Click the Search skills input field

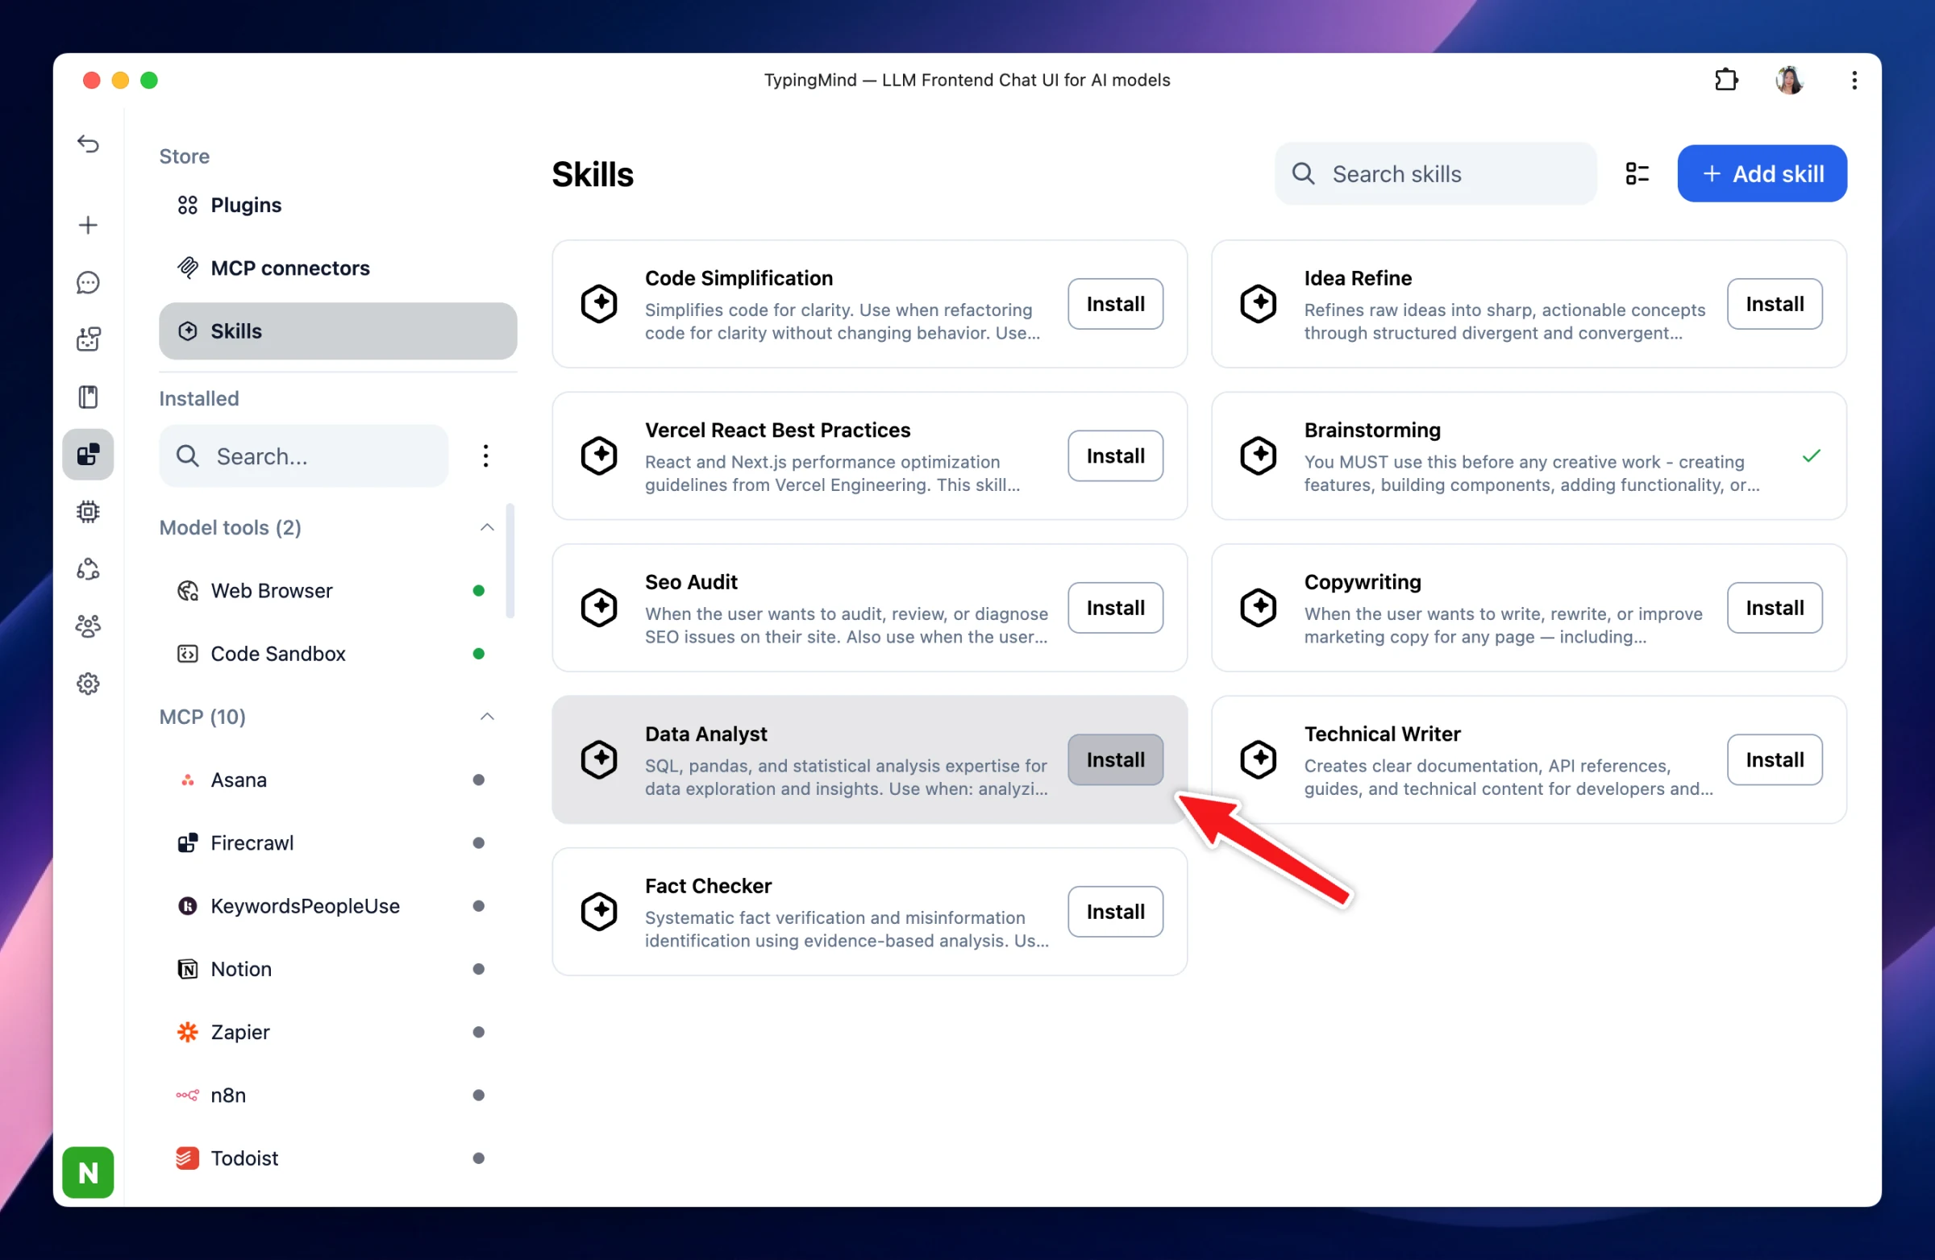1435,173
